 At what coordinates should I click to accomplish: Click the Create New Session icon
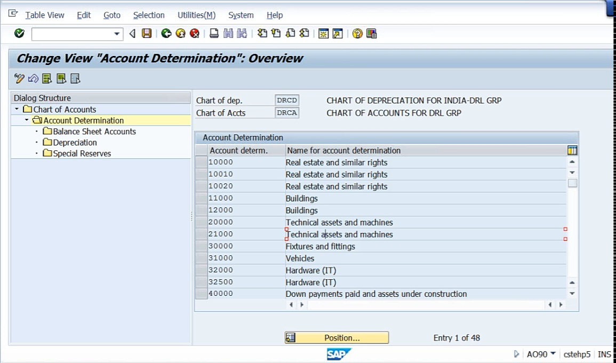323,34
